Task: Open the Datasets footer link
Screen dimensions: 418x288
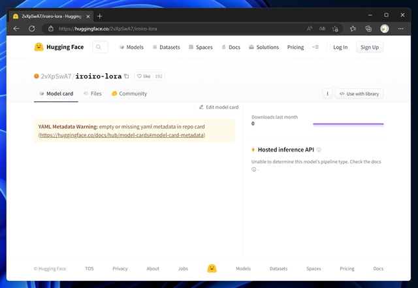Action: click(x=279, y=268)
